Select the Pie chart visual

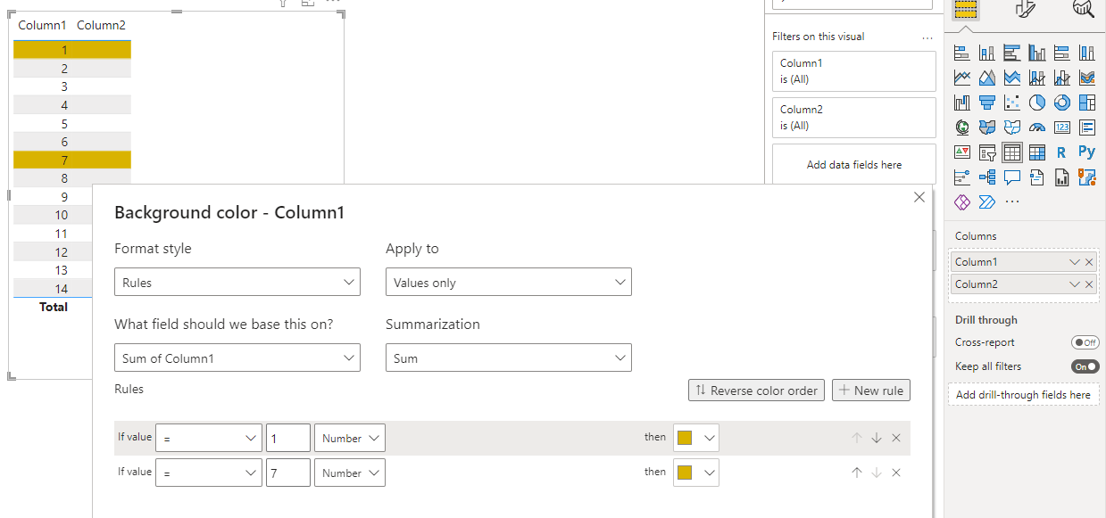coord(1036,103)
